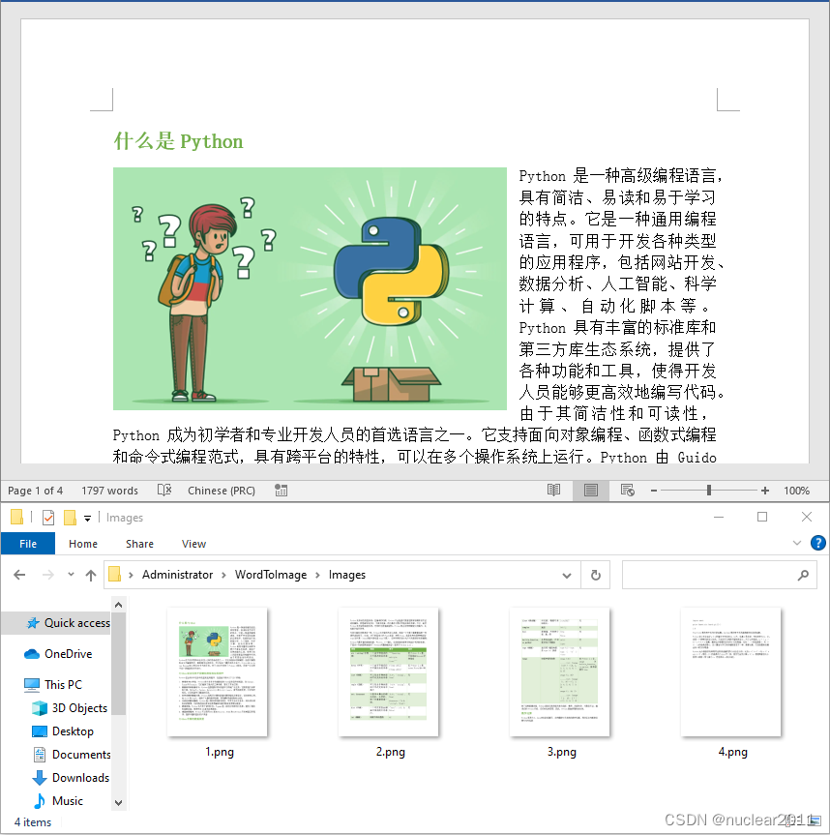Click the Chinese (PRC) language indicator
The height and width of the screenshot is (835, 830).
pyautogui.click(x=222, y=491)
